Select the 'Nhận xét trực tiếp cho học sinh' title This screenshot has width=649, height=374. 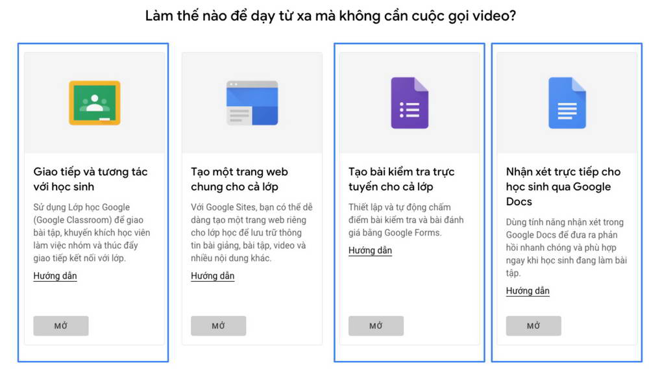click(x=563, y=186)
